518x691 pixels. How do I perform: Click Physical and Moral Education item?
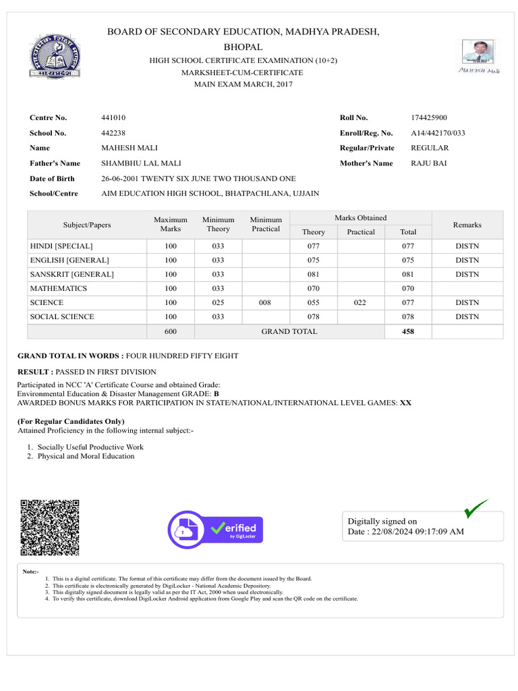coord(86,457)
